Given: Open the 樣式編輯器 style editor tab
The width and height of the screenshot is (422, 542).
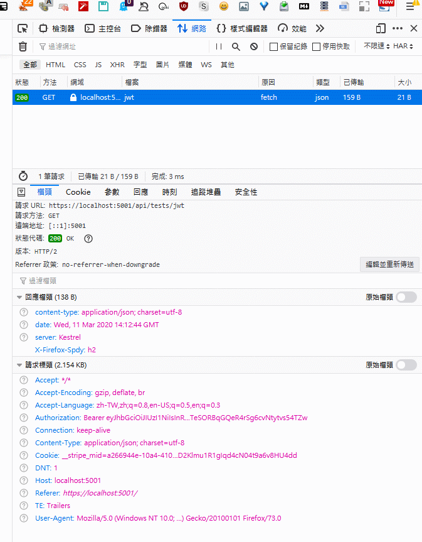Looking at the screenshot, I should (242, 29).
